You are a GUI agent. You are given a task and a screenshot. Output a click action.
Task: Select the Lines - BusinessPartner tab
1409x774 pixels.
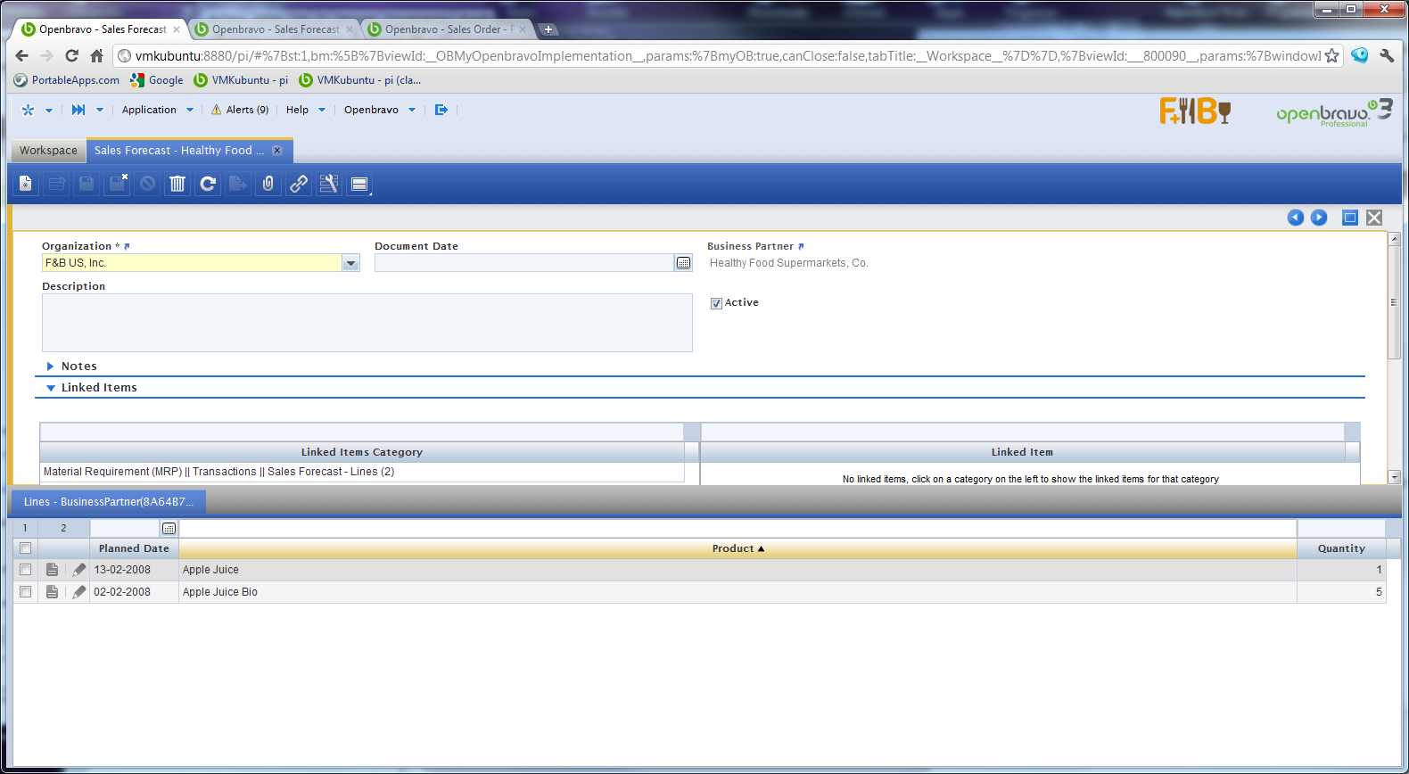(x=108, y=502)
